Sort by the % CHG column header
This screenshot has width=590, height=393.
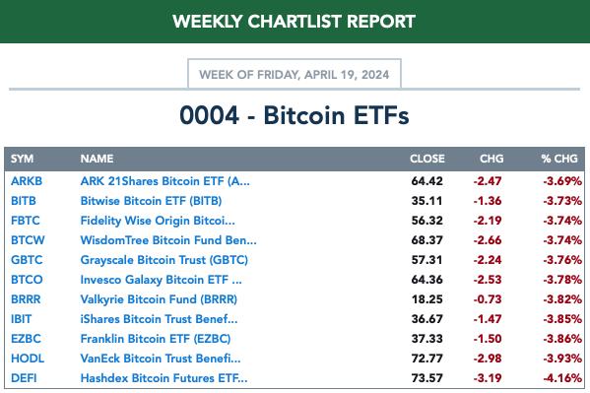coord(559,159)
